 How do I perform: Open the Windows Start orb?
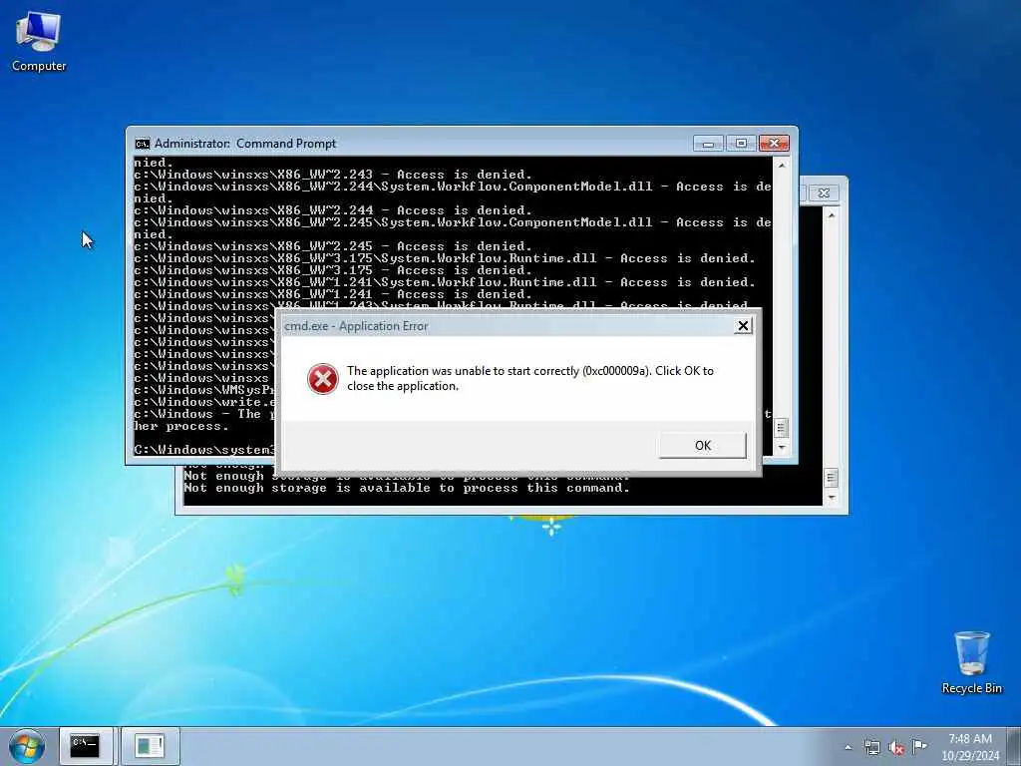coord(27,746)
